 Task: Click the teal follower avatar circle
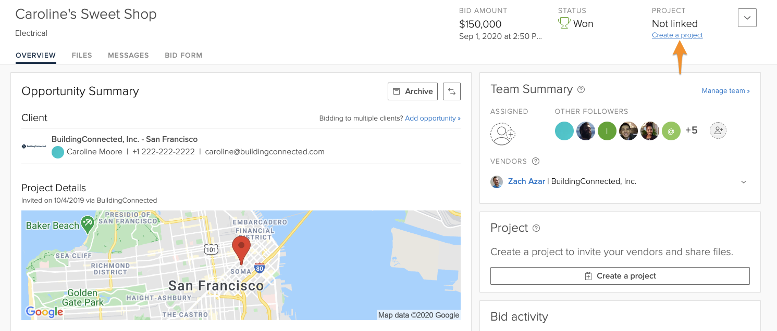click(564, 131)
